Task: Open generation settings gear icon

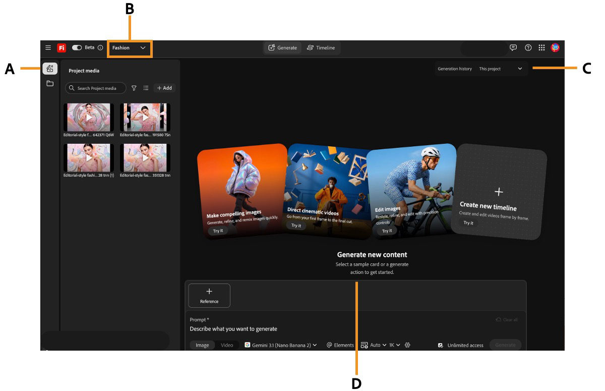Action: click(x=408, y=345)
